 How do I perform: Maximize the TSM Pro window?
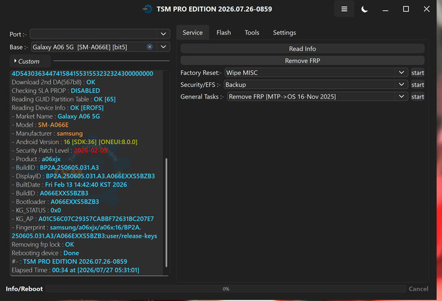point(406,9)
